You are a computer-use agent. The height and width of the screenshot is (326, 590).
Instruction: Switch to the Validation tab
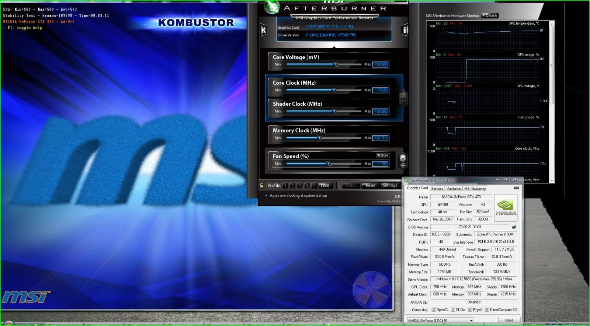[x=454, y=188]
